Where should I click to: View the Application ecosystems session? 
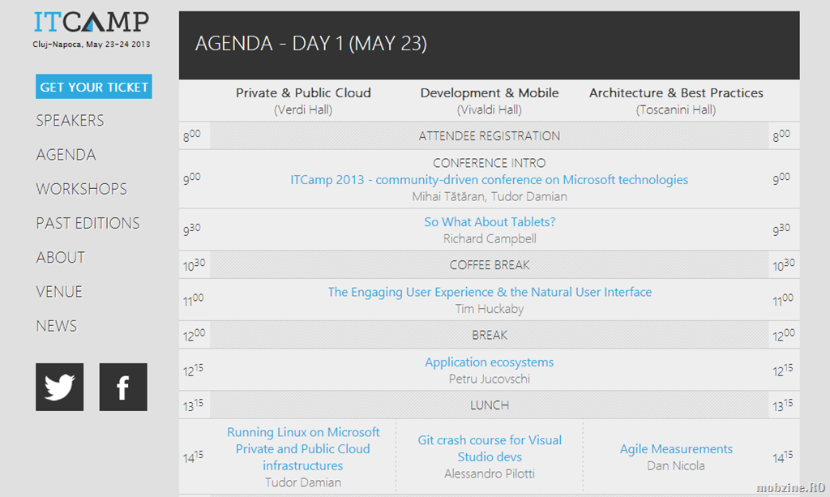point(489,362)
